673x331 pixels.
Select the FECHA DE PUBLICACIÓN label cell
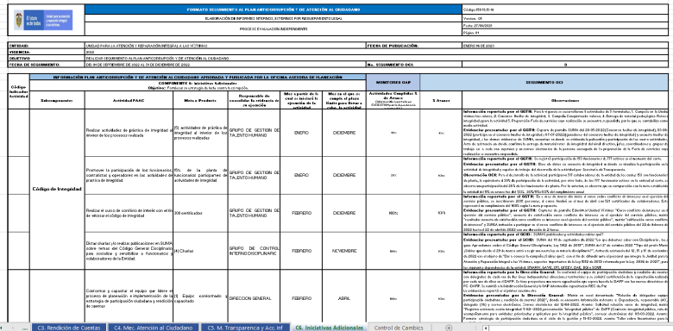(414, 45)
